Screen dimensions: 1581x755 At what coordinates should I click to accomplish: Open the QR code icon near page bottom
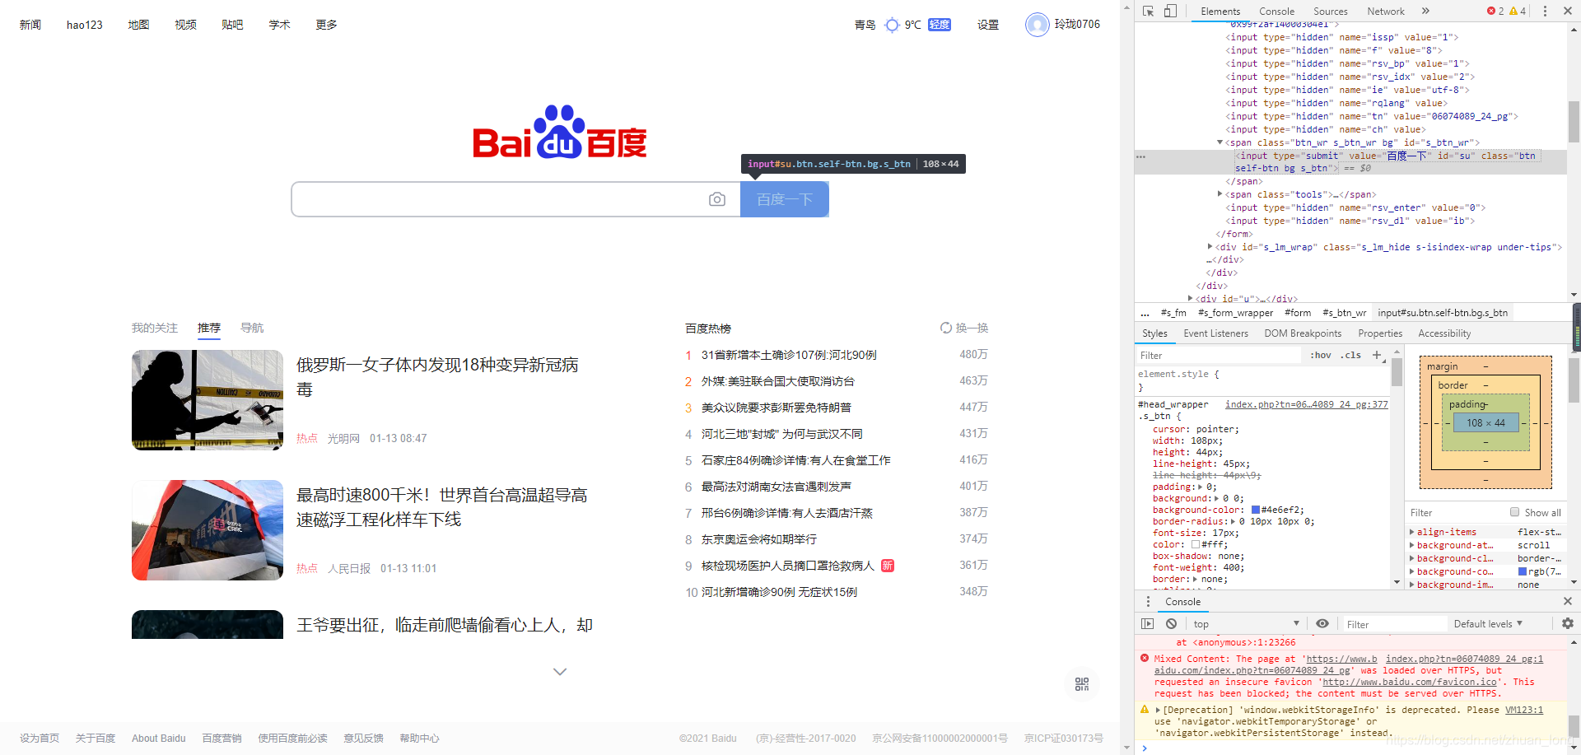click(x=1081, y=683)
